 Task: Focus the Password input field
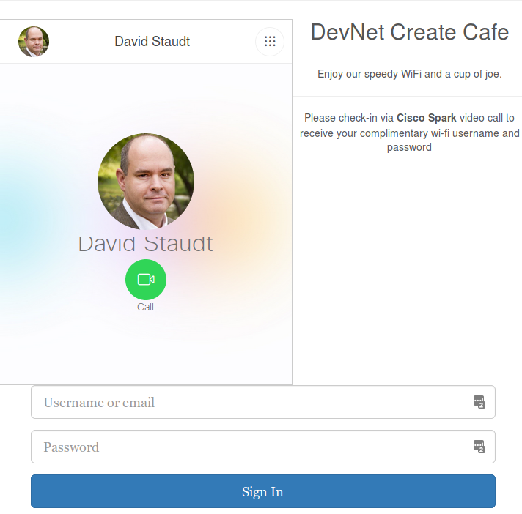[x=263, y=447]
